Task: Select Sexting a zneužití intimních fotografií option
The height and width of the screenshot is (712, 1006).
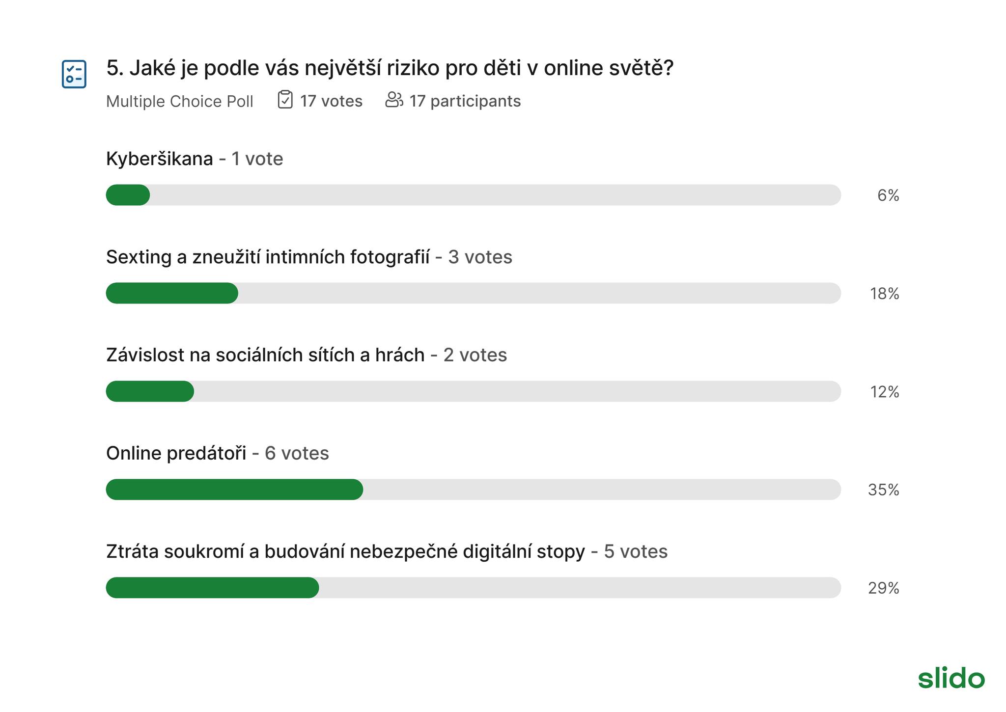Action: point(268,257)
